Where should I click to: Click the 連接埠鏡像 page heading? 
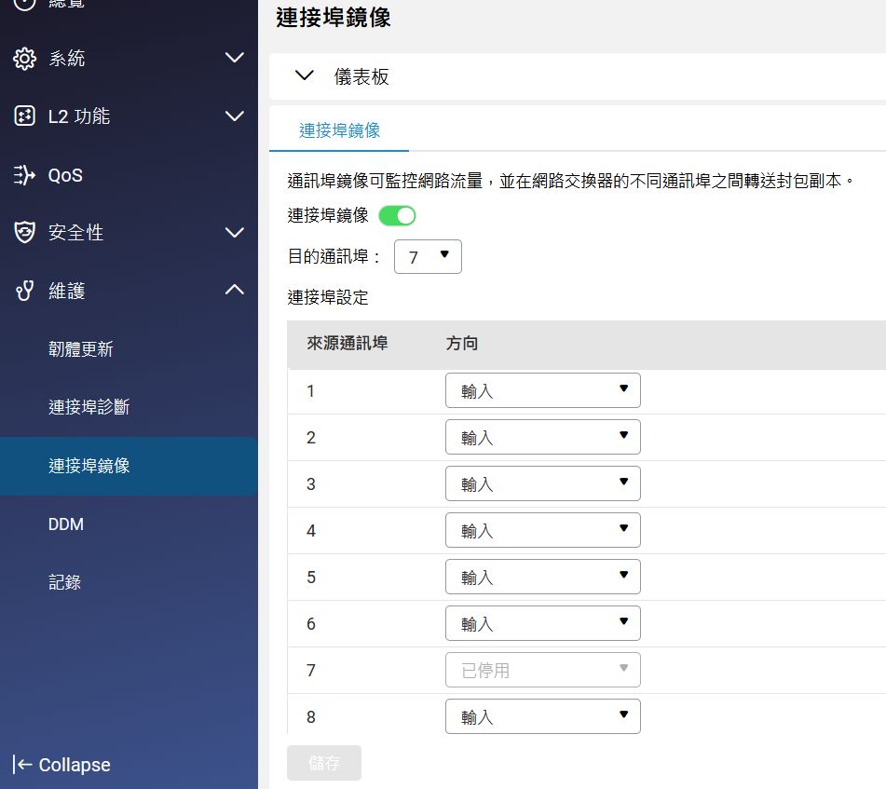pos(334,18)
